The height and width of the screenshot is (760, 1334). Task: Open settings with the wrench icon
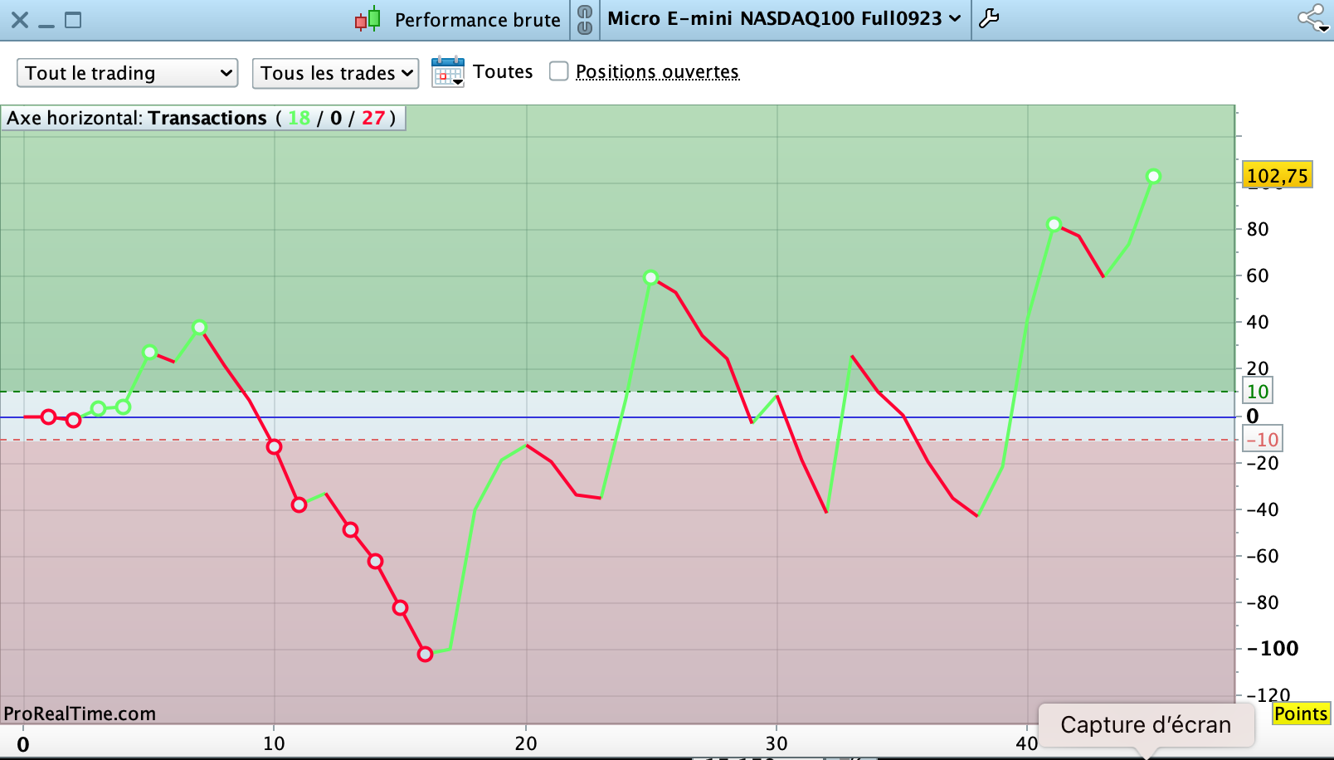(x=989, y=18)
